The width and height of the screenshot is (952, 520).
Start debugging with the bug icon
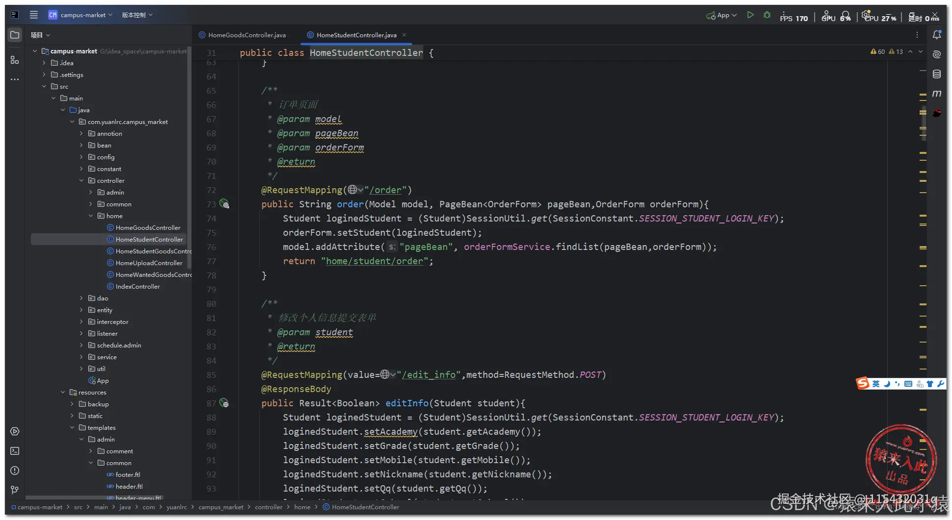[x=767, y=15]
